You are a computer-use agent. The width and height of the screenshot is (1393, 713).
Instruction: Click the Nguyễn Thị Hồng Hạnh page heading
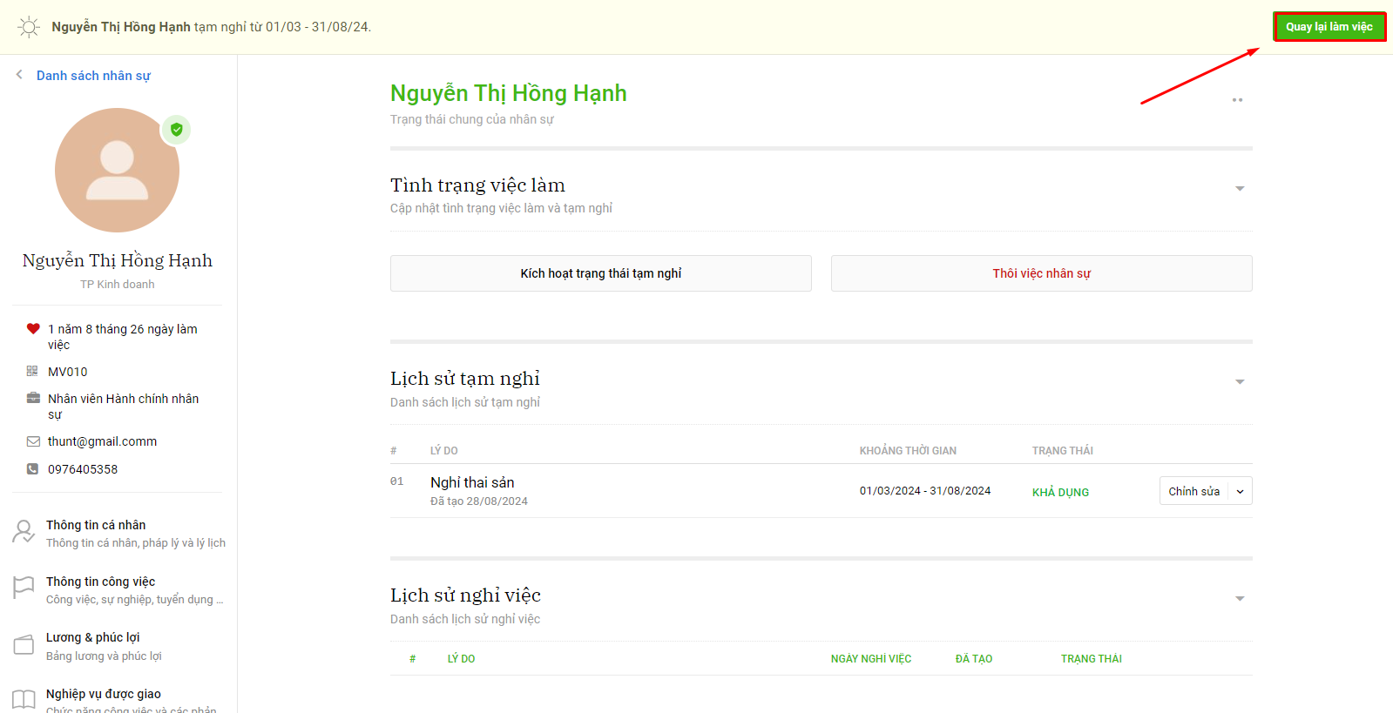coord(509,93)
